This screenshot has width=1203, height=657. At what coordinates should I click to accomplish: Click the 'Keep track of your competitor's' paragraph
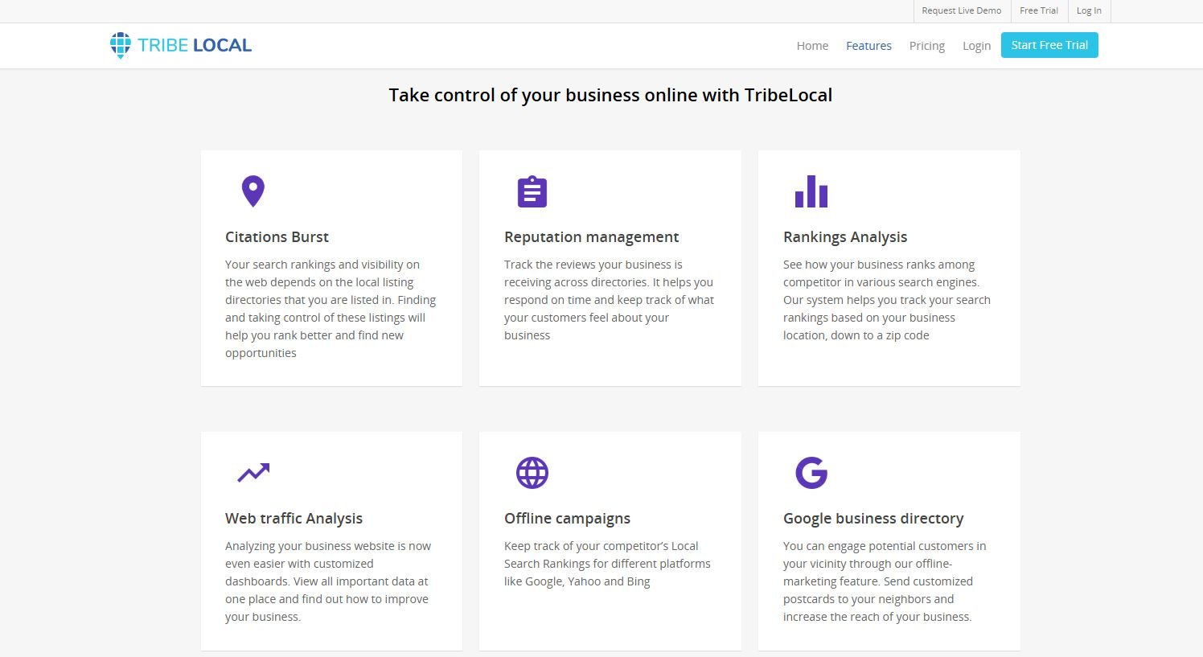click(x=607, y=564)
